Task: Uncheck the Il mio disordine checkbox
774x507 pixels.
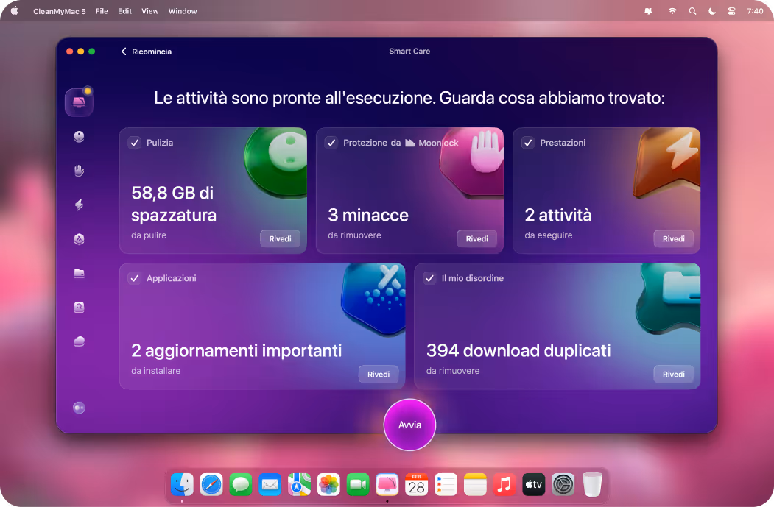Action: click(x=430, y=278)
